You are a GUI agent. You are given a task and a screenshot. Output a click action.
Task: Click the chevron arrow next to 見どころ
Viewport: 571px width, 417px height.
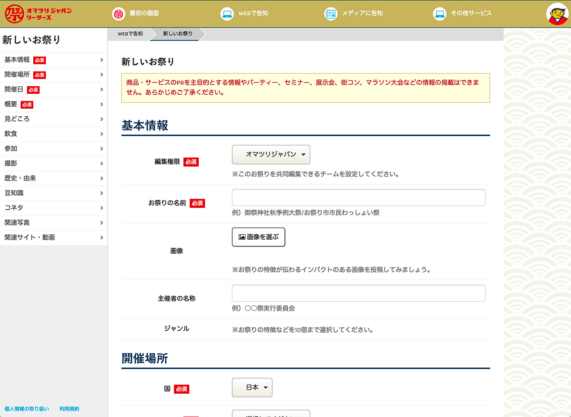point(102,119)
